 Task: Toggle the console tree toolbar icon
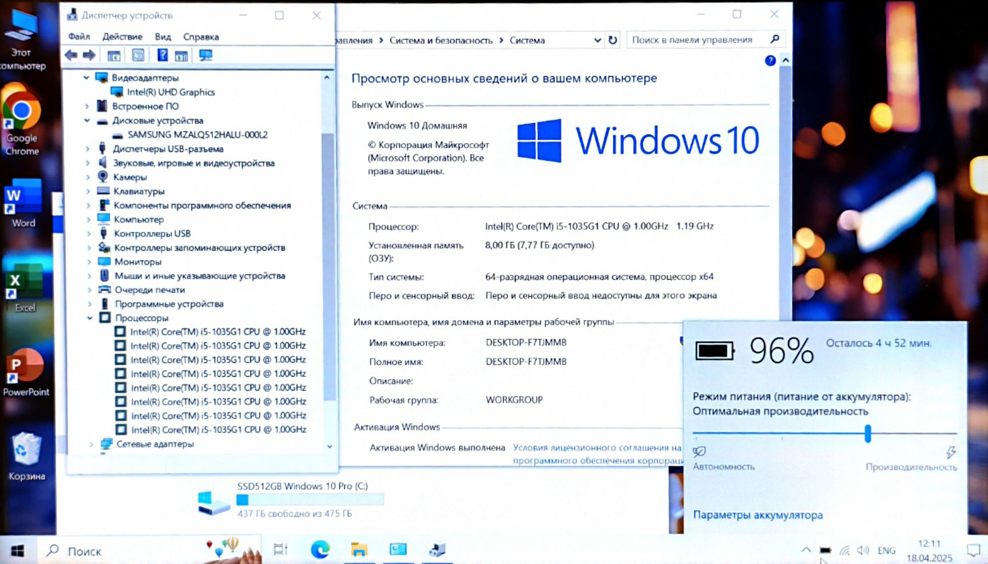pyautogui.click(x=114, y=55)
